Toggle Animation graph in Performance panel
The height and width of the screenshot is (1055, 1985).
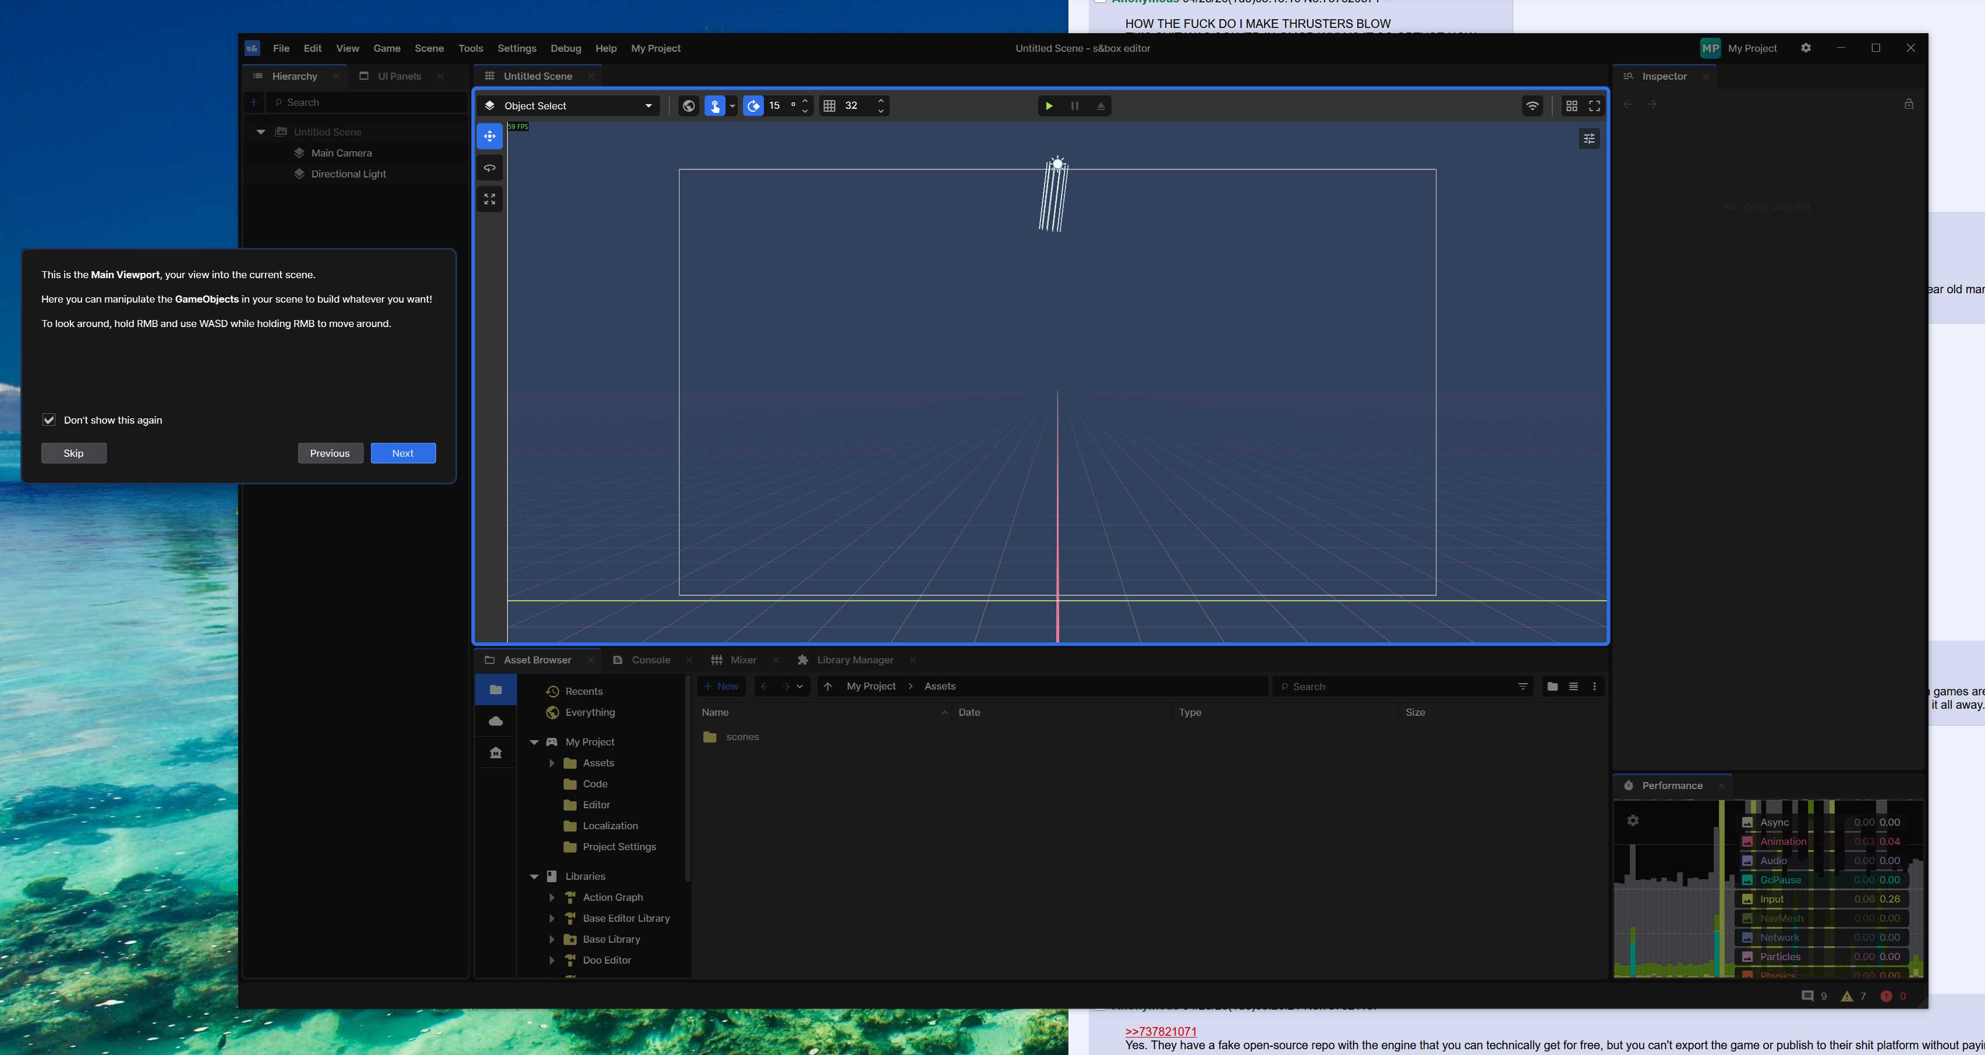tap(1747, 841)
